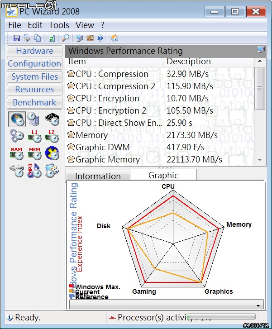Viewport: 272px width, 329px height.
Task: Click the magnifying glass Search icon
Action: pos(66,38)
